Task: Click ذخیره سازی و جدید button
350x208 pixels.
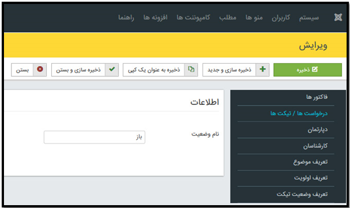Action: tap(236, 70)
